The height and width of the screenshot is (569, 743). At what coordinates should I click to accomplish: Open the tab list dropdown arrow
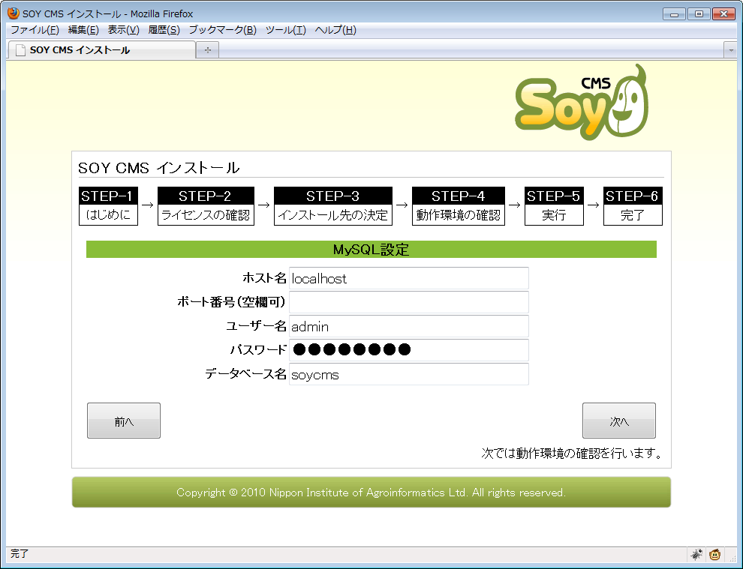[731, 49]
